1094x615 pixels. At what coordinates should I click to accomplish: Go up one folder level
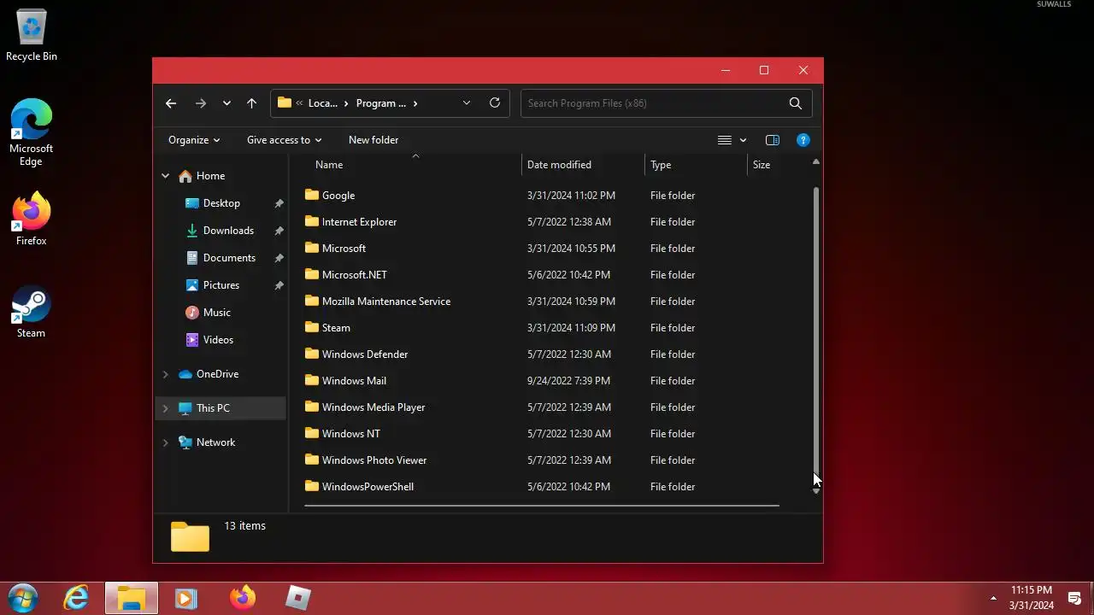[x=251, y=103]
